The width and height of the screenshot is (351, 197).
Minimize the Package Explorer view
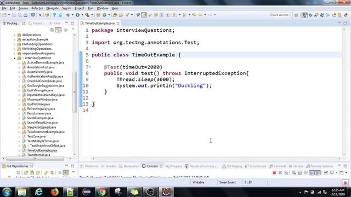(x=66, y=23)
